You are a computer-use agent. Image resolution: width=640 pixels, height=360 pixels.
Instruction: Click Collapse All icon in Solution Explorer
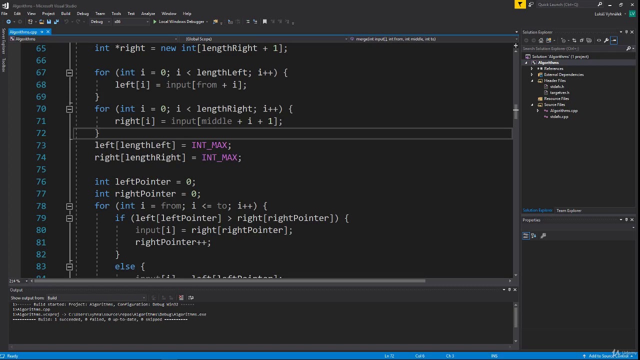582,40
